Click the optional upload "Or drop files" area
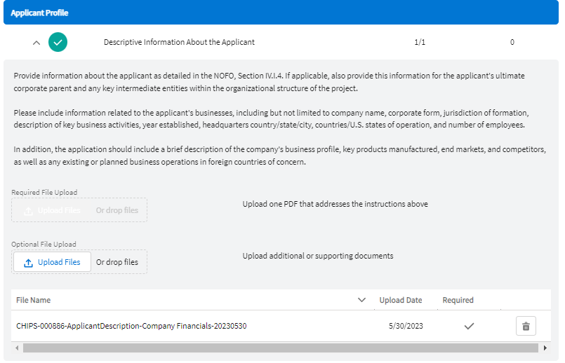This screenshot has width=565, height=363. point(117,262)
